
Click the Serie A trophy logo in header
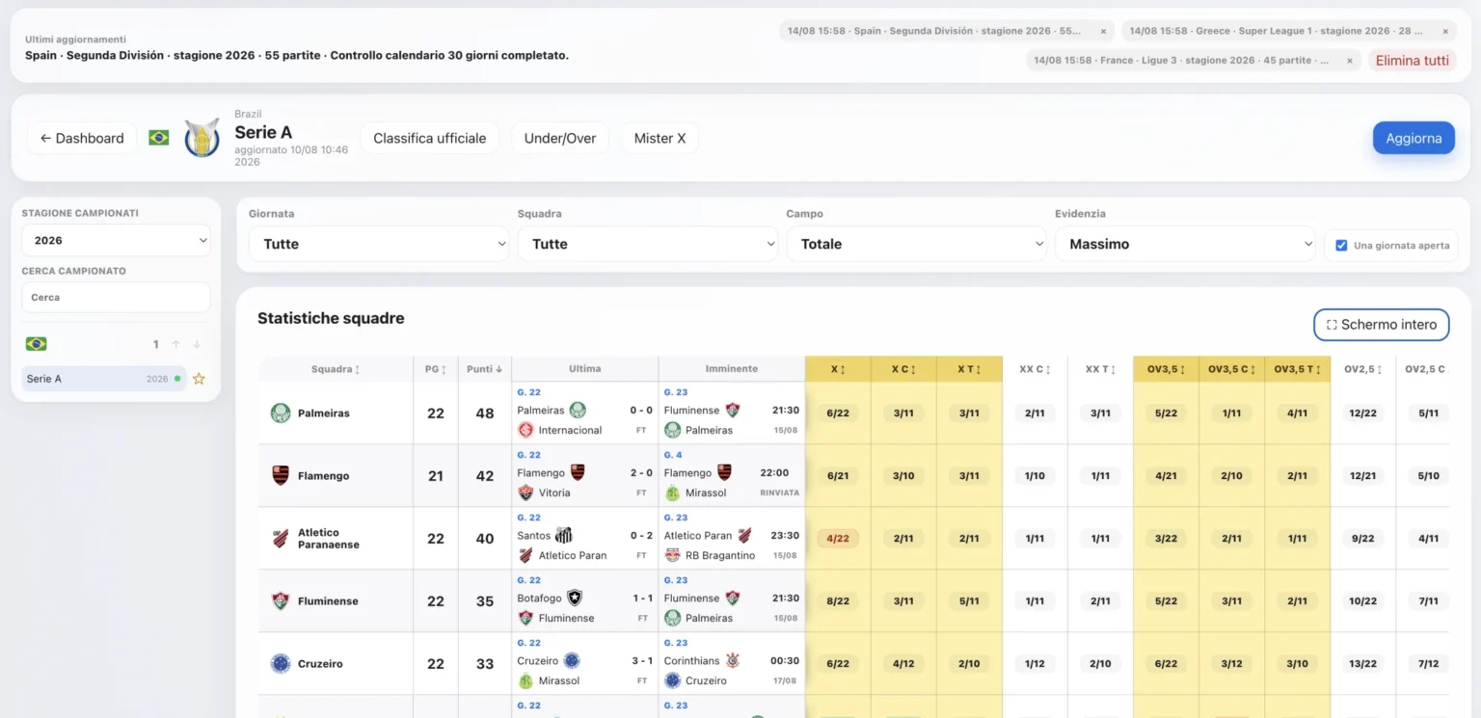point(202,138)
